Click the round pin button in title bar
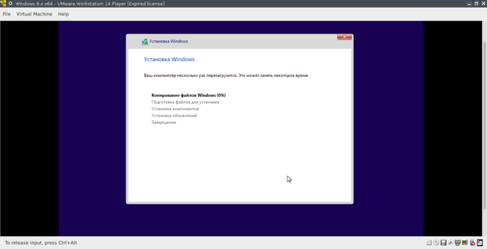 click(x=10, y=4)
